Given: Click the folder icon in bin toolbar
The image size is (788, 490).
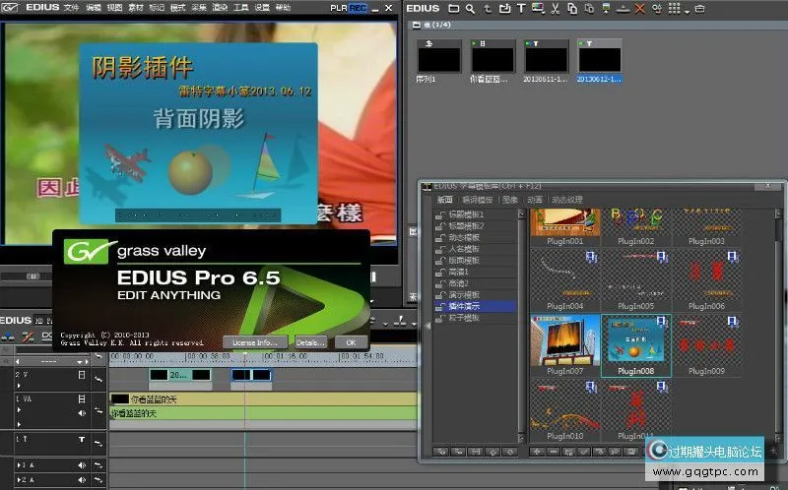Looking at the screenshot, I should tap(452, 9).
